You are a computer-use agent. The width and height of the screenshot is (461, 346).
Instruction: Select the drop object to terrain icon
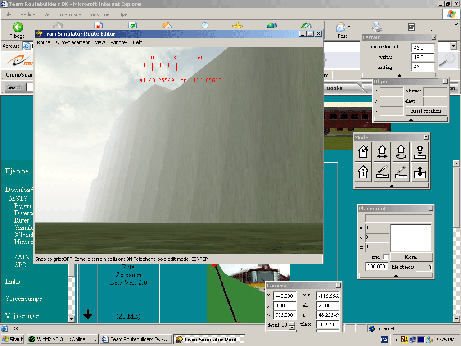pyautogui.click(x=420, y=151)
